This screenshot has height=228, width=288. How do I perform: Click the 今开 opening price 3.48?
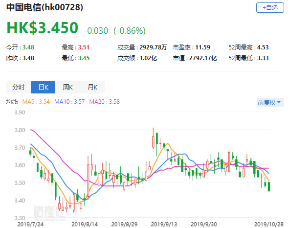(28, 47)
